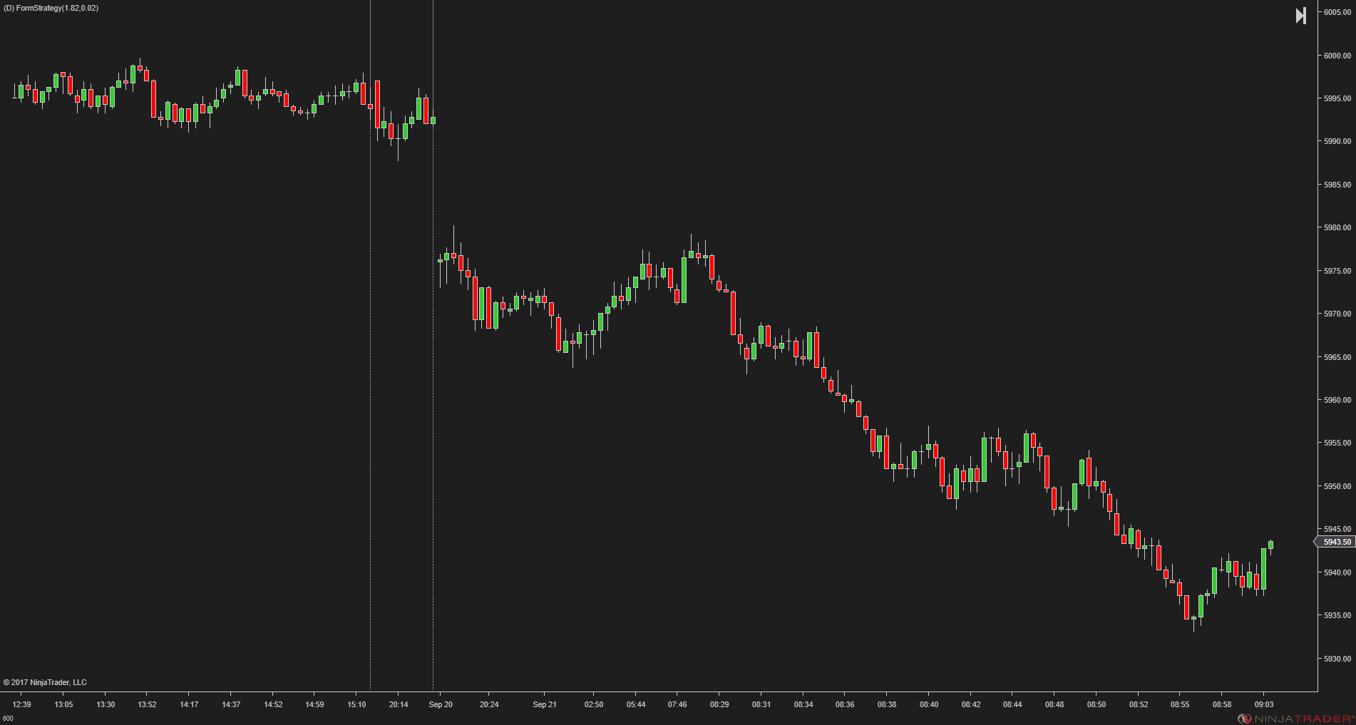The height and width of the screenshot is (725, 1356).
Task: Click the 20:14 time axis label
Action: pyautogui.click(x=399, y=704)
